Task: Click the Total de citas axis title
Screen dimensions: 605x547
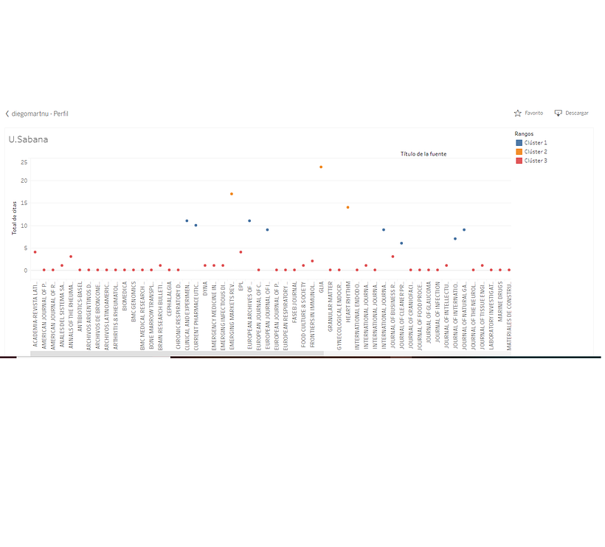Action: 14,217
